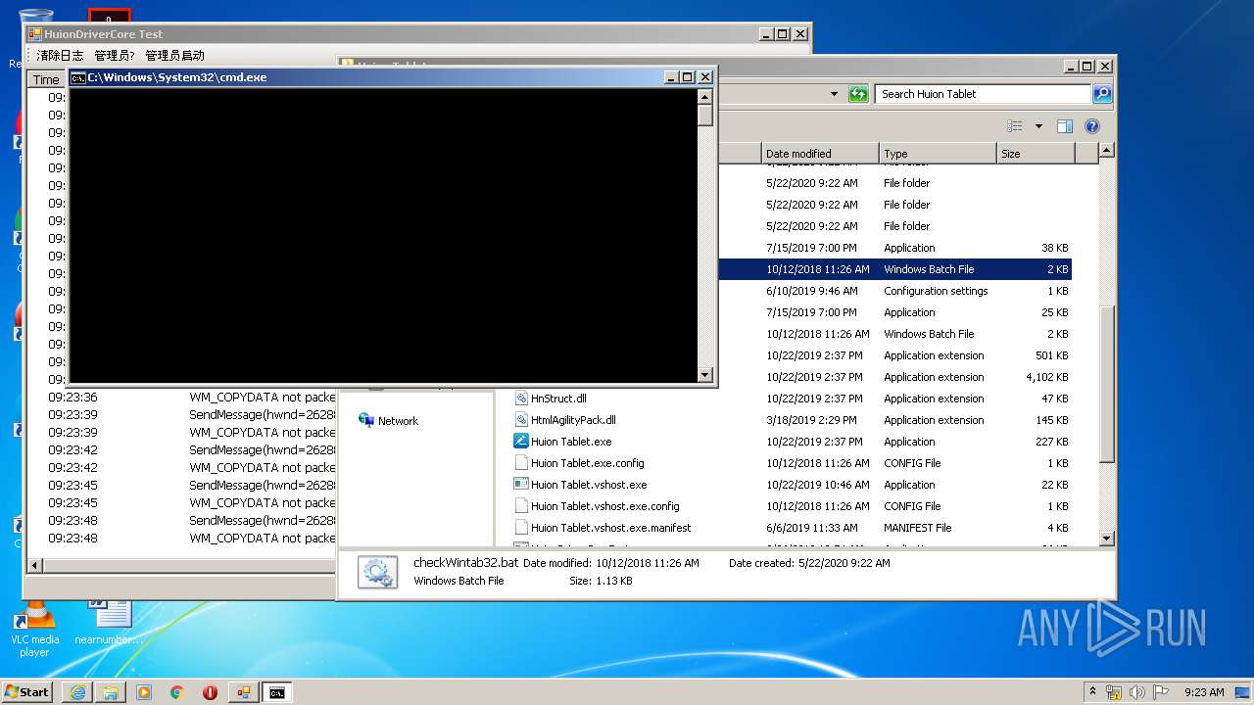
Task: Change view icon in Explorer toolbar
Action: coord(1015,126)
